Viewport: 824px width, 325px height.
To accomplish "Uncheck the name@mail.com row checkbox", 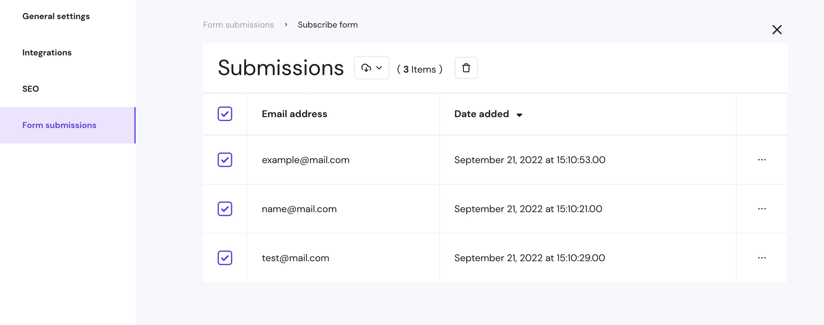I will point(225,209).
